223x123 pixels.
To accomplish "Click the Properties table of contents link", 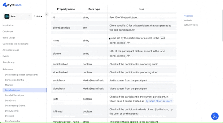I will pyautogui.click(x=188, y=16).
